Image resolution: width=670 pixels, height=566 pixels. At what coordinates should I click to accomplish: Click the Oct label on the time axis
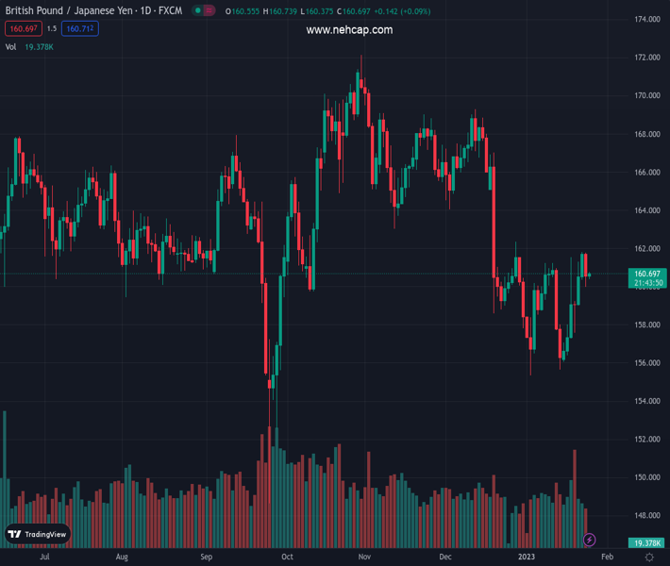288,558
